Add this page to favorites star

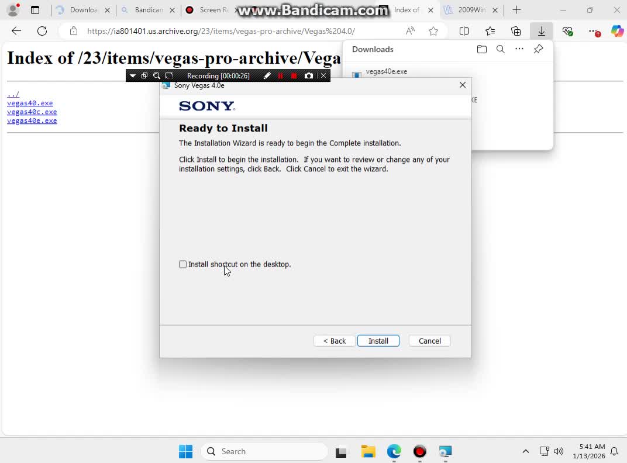[433, 31]
